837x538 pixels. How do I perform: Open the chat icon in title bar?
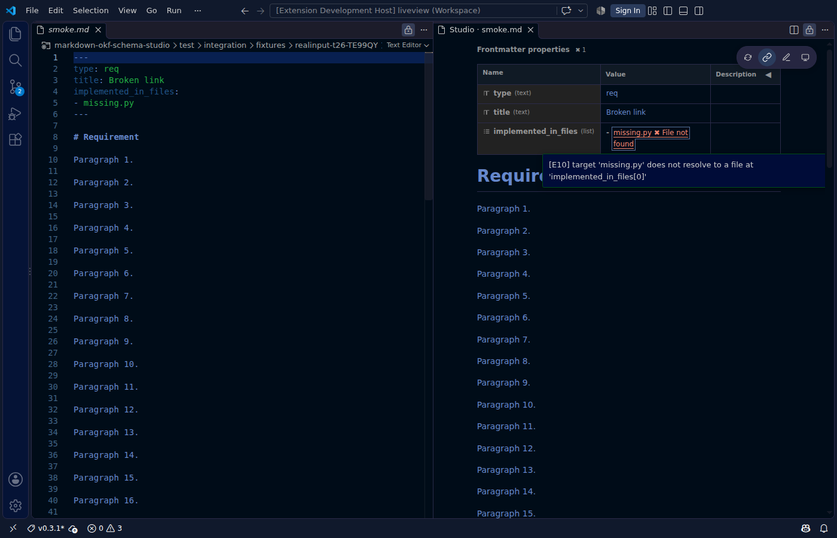[x=566, y=11]
